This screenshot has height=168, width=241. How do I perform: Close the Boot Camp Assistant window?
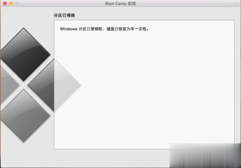pyautogui.click(x=5, y=3)
